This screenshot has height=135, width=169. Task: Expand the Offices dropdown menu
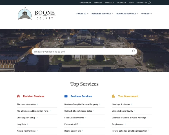pyautogui.click(x=146, y=14)
